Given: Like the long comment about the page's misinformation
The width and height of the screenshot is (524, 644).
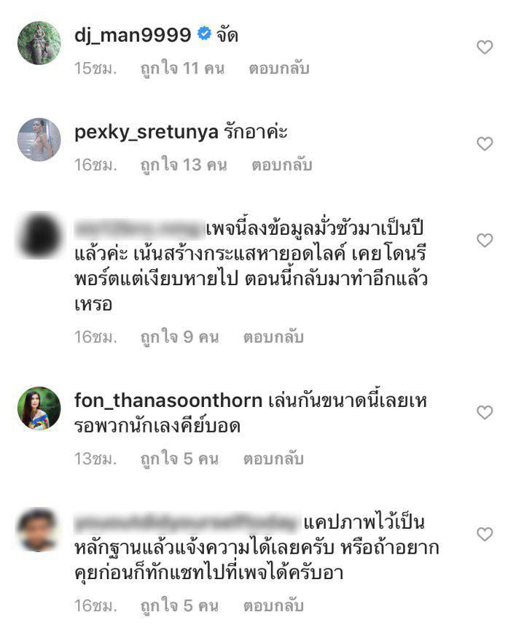Looking at the screenshot, I should [x=485, y=240].
